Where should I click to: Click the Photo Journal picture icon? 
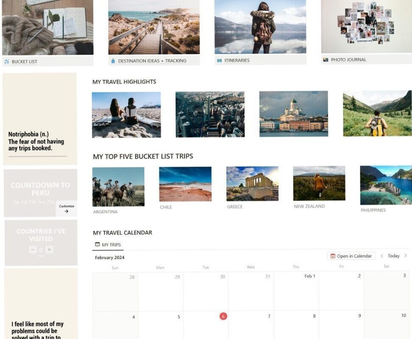coord(326,60)
